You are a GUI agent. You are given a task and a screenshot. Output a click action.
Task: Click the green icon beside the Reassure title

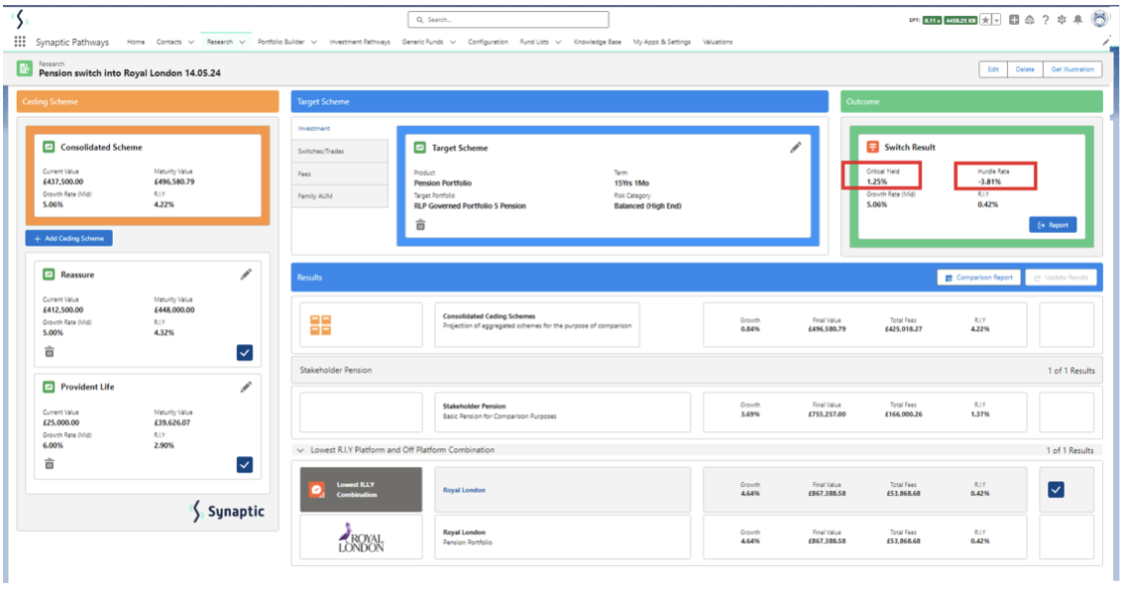click(x=49, y=275)
